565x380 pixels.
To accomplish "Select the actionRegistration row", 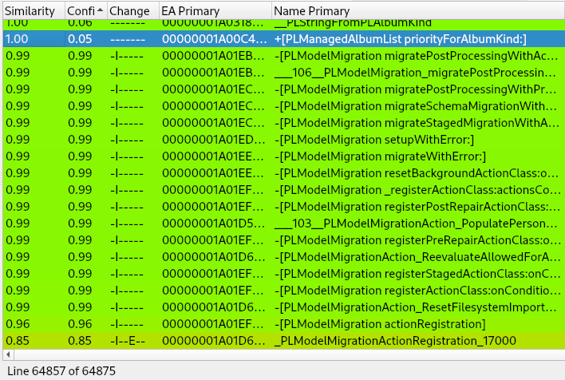I will coord(284,324).
